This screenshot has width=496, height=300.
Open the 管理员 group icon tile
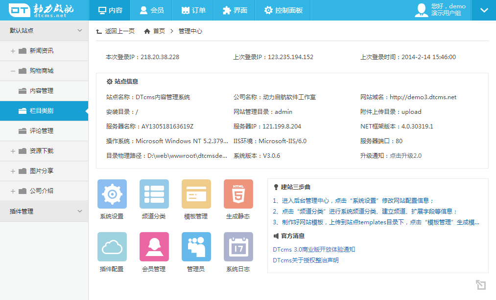(x=196, y=247)
